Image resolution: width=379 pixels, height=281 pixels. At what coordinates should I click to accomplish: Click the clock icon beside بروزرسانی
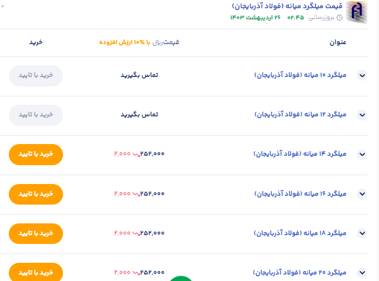(x=339, y=18)
